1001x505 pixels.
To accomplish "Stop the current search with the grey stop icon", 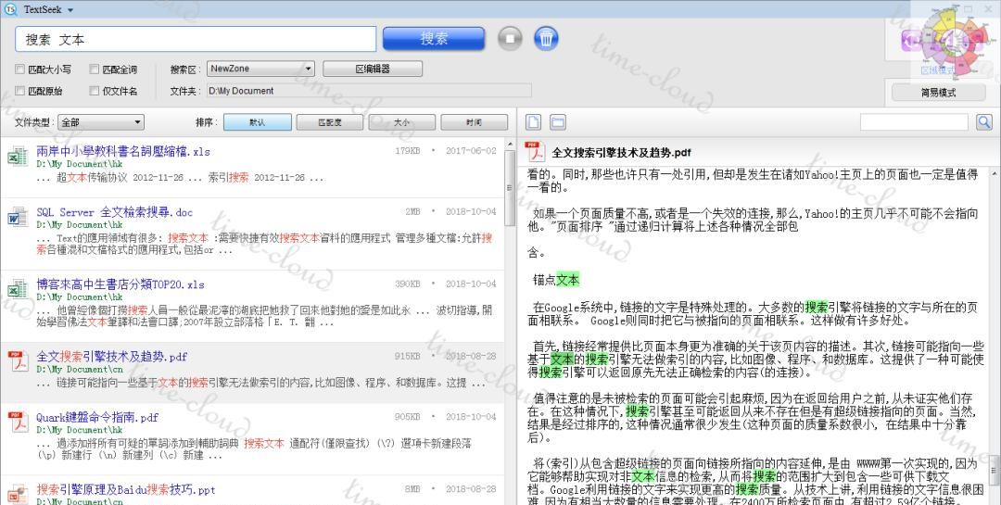I will pos(510,38).
